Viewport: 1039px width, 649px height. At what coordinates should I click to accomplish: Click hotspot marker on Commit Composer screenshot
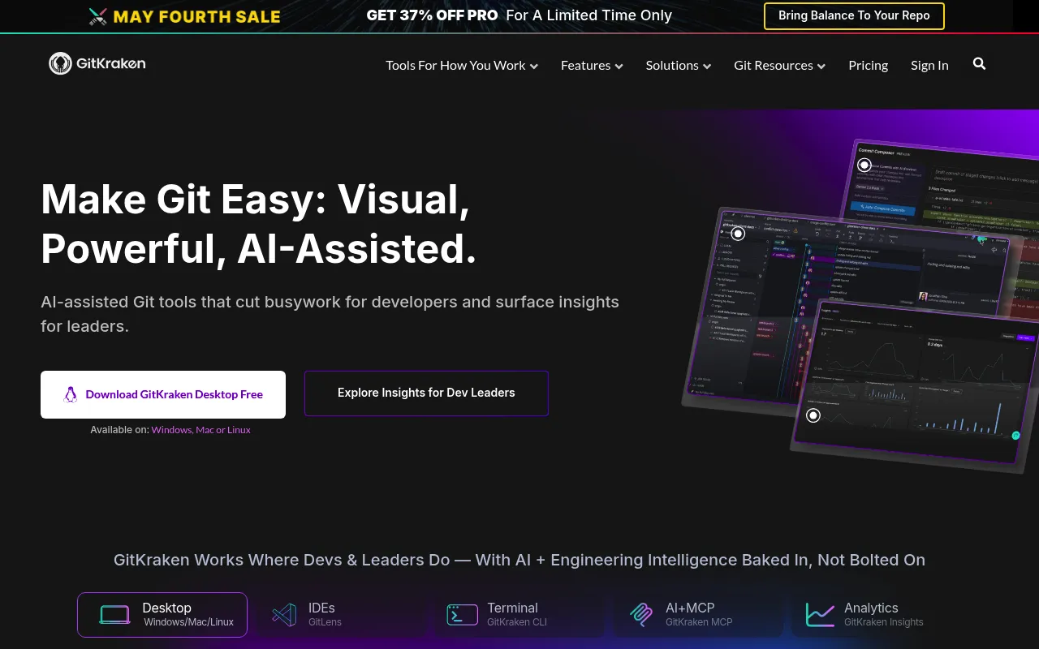click(864, 165)
